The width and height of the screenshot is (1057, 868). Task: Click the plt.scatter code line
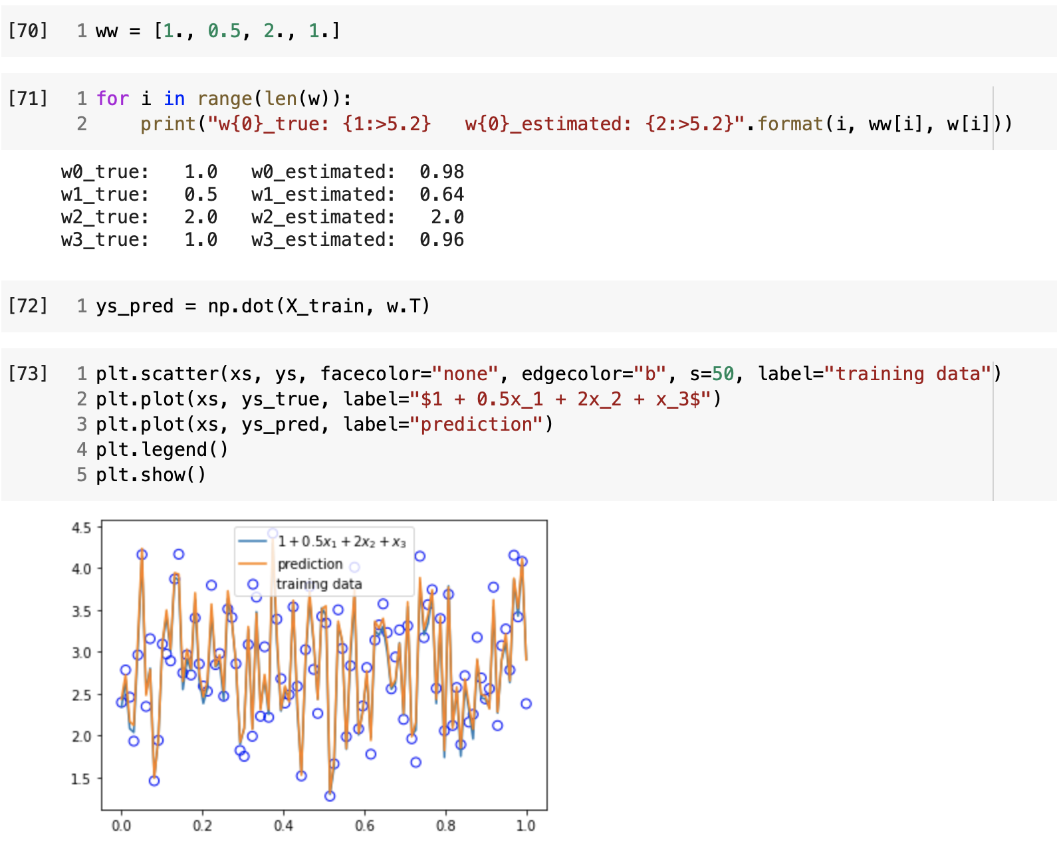(548, 374)
